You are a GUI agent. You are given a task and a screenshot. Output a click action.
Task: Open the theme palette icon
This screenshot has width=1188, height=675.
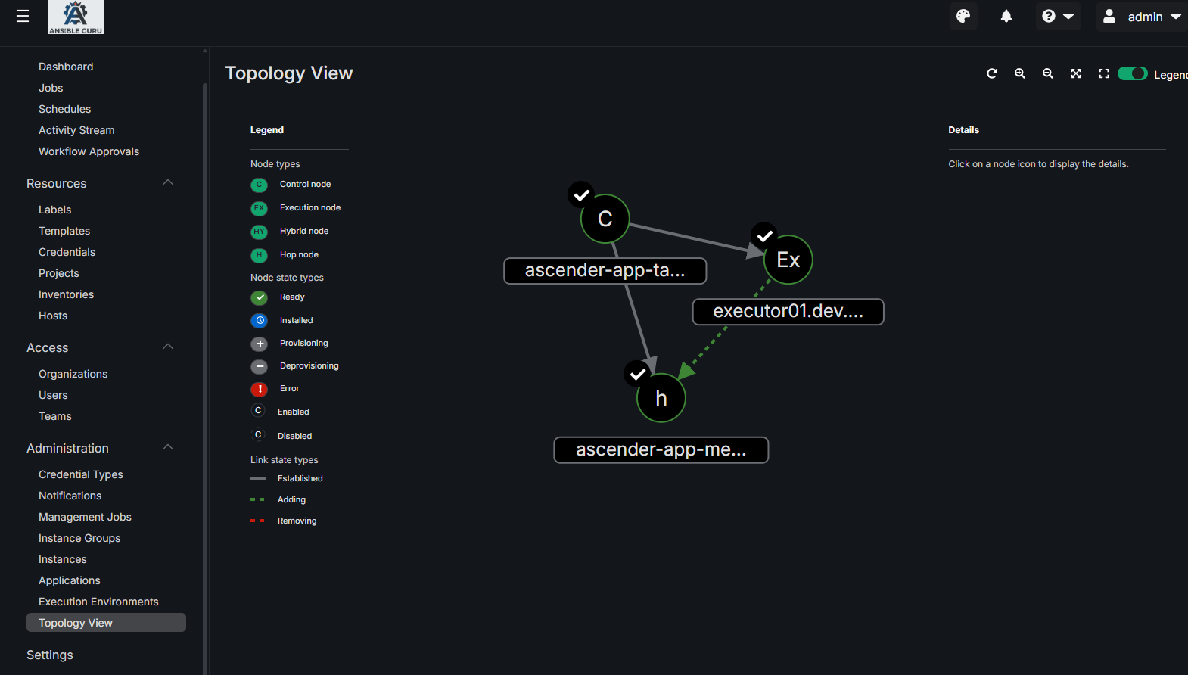click(963, 16)
